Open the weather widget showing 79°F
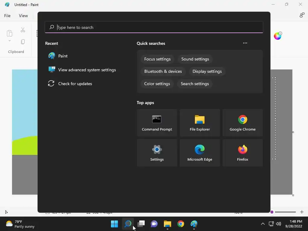This screenshot has width=308, height=231. coord(20,224)
